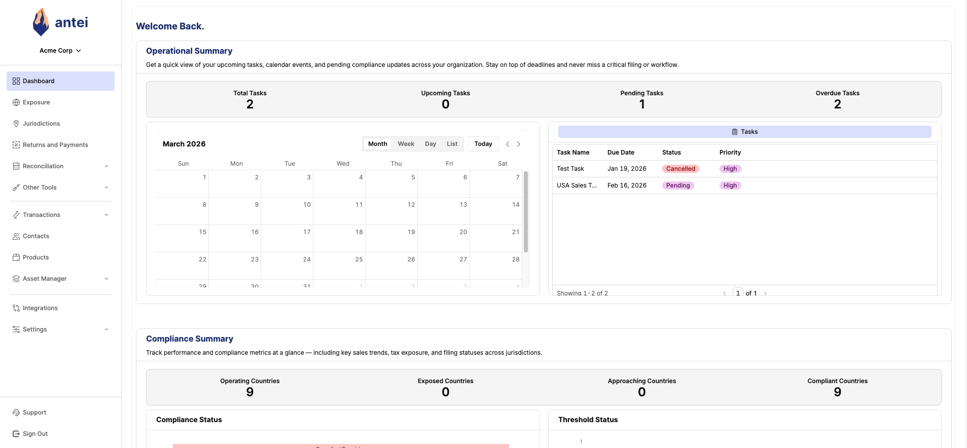Click the Cancelled status badge
Viewport: 967px width, 448px height.
(681, 169)
